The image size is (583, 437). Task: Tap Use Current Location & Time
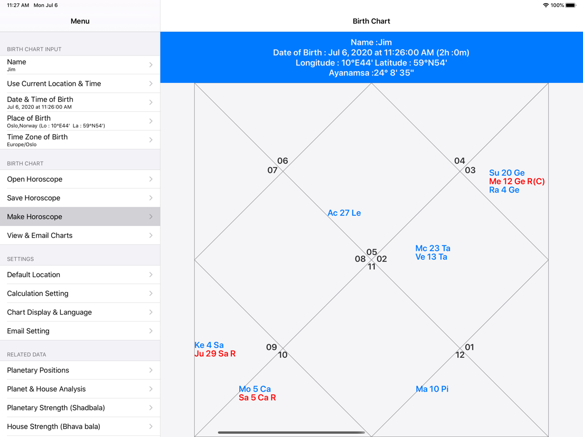[x=80, y=83]
